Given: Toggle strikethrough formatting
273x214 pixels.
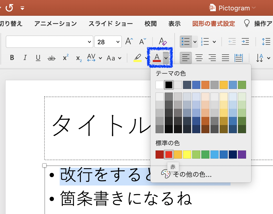Looking at the screenshot, I should [52, 58].
